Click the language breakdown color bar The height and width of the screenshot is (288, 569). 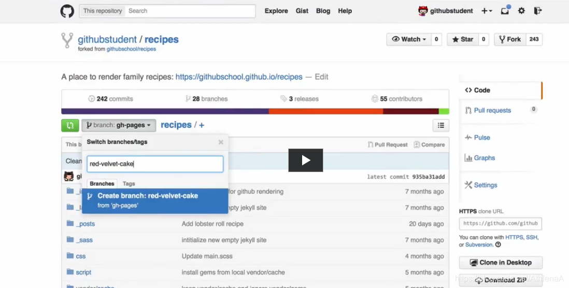tap(255, 111)
